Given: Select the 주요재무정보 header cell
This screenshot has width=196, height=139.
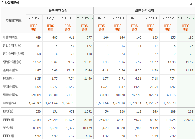Looking at the screenshot, I should tap(14, 21).
